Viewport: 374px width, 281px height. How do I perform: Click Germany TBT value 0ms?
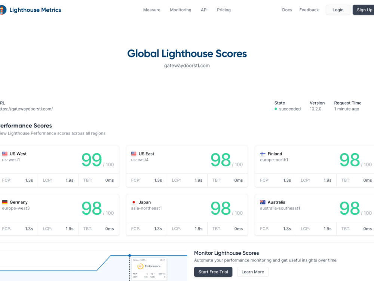point(110,229)
